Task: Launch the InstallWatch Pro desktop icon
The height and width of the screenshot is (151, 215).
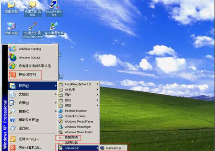Action: point(54,9)
